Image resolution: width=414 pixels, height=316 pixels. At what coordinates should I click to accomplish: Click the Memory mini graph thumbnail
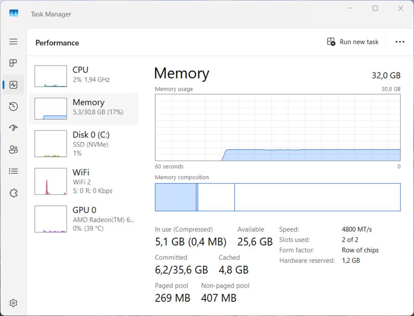[51, 109]
